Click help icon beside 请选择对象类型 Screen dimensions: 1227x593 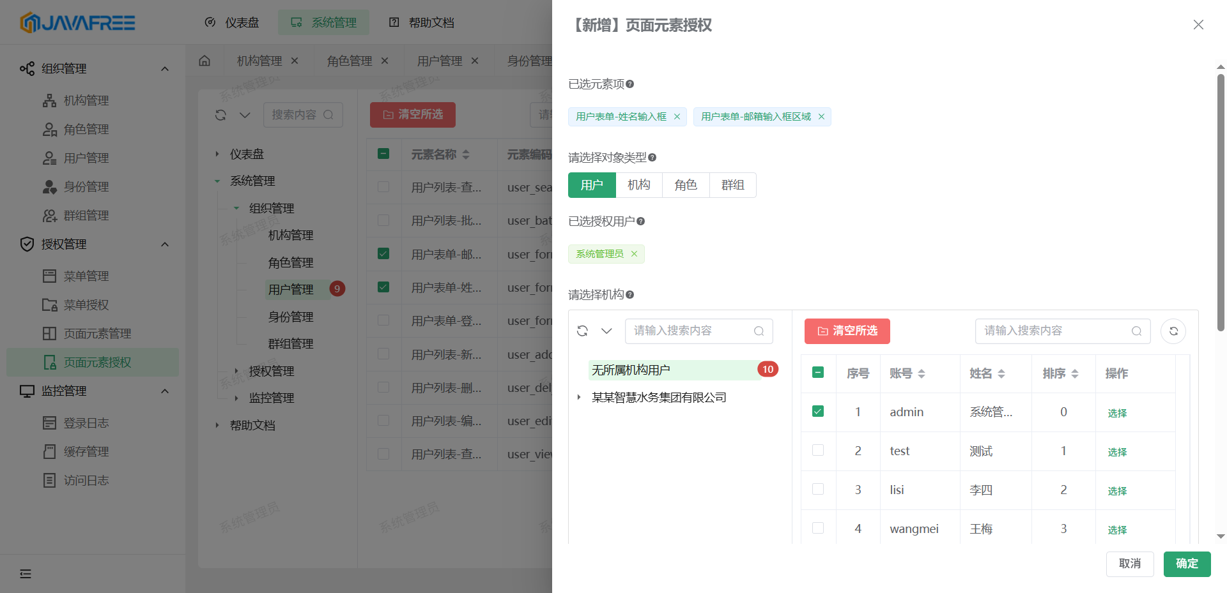click(652, 158)
